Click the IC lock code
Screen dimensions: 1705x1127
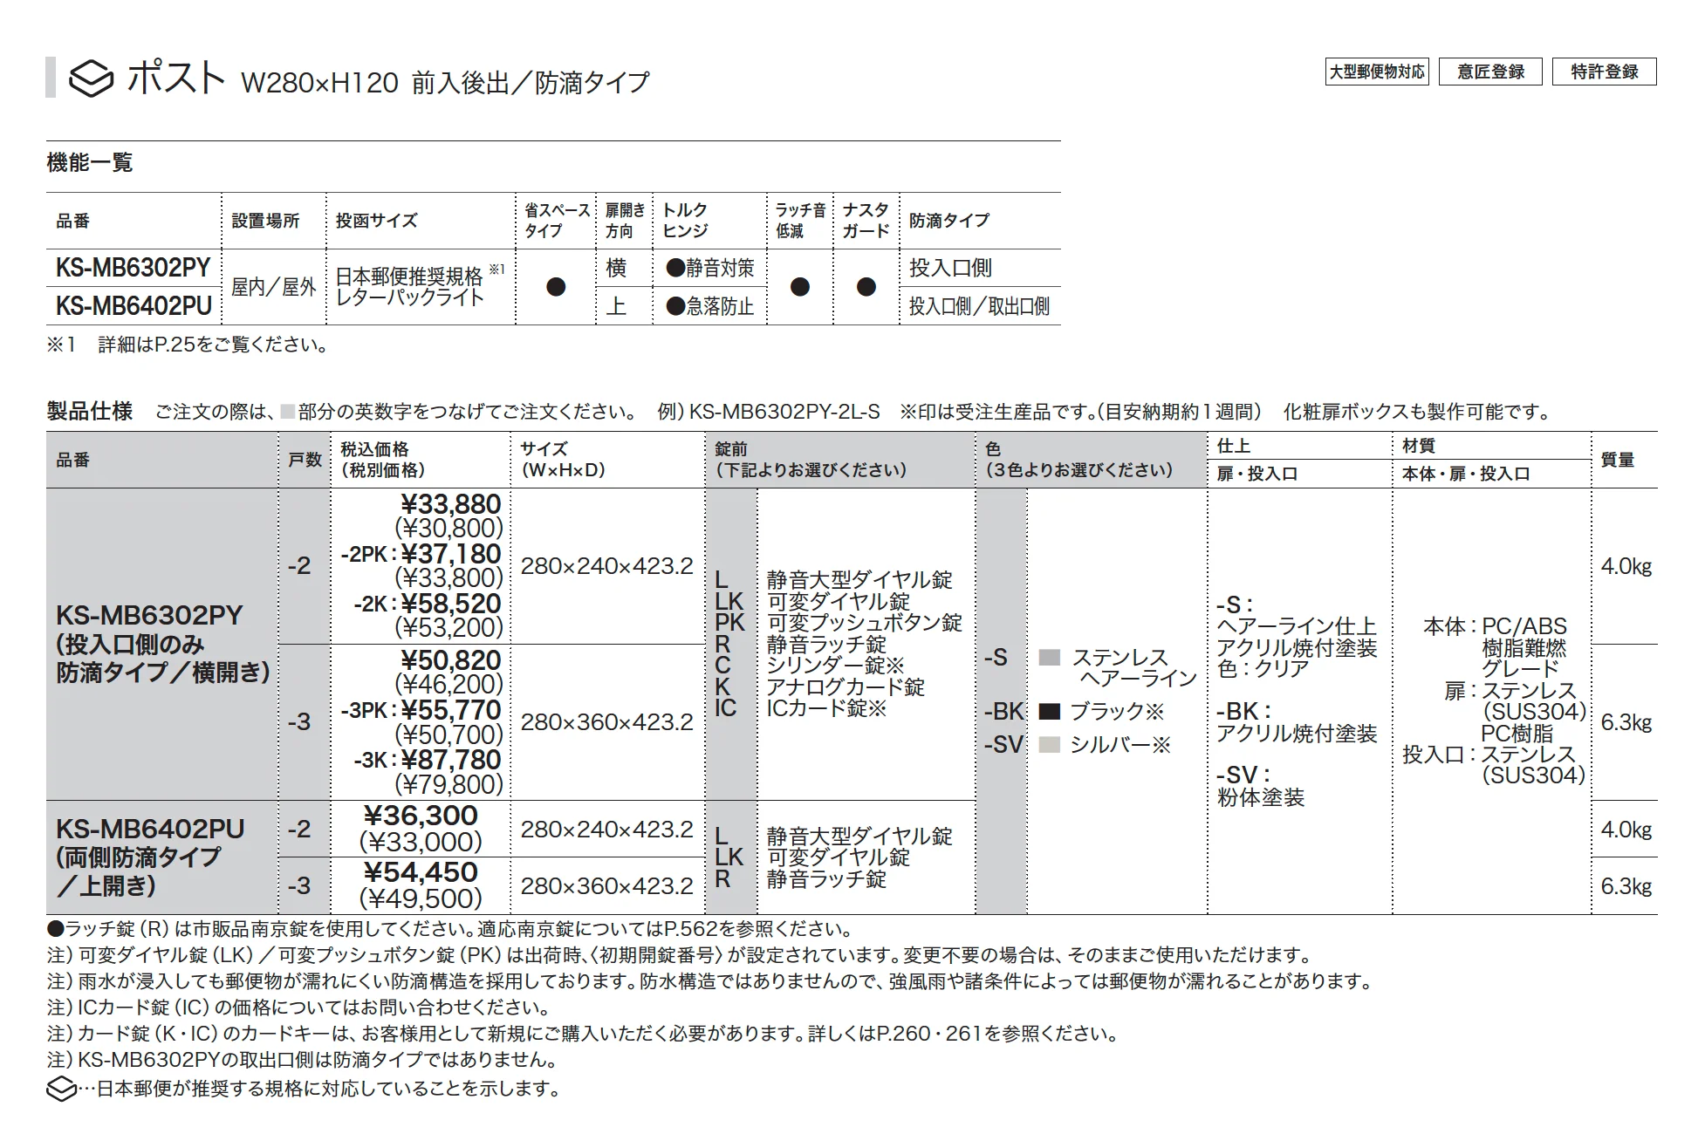[x=725, y=707]
